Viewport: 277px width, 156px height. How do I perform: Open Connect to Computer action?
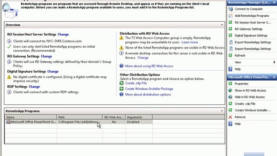pyautogui.click(x=248, y=9)
